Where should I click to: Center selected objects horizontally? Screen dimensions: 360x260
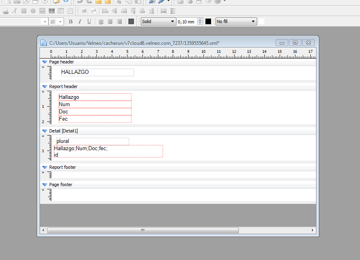pos(114,11)
